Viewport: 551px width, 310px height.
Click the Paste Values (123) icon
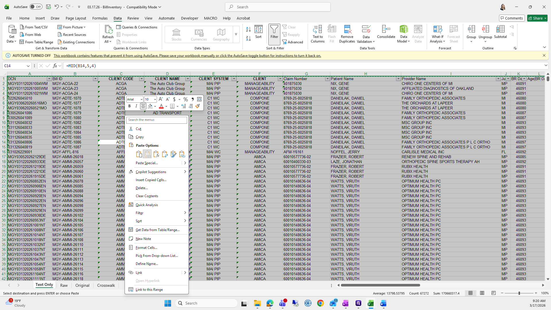point(147,154)
